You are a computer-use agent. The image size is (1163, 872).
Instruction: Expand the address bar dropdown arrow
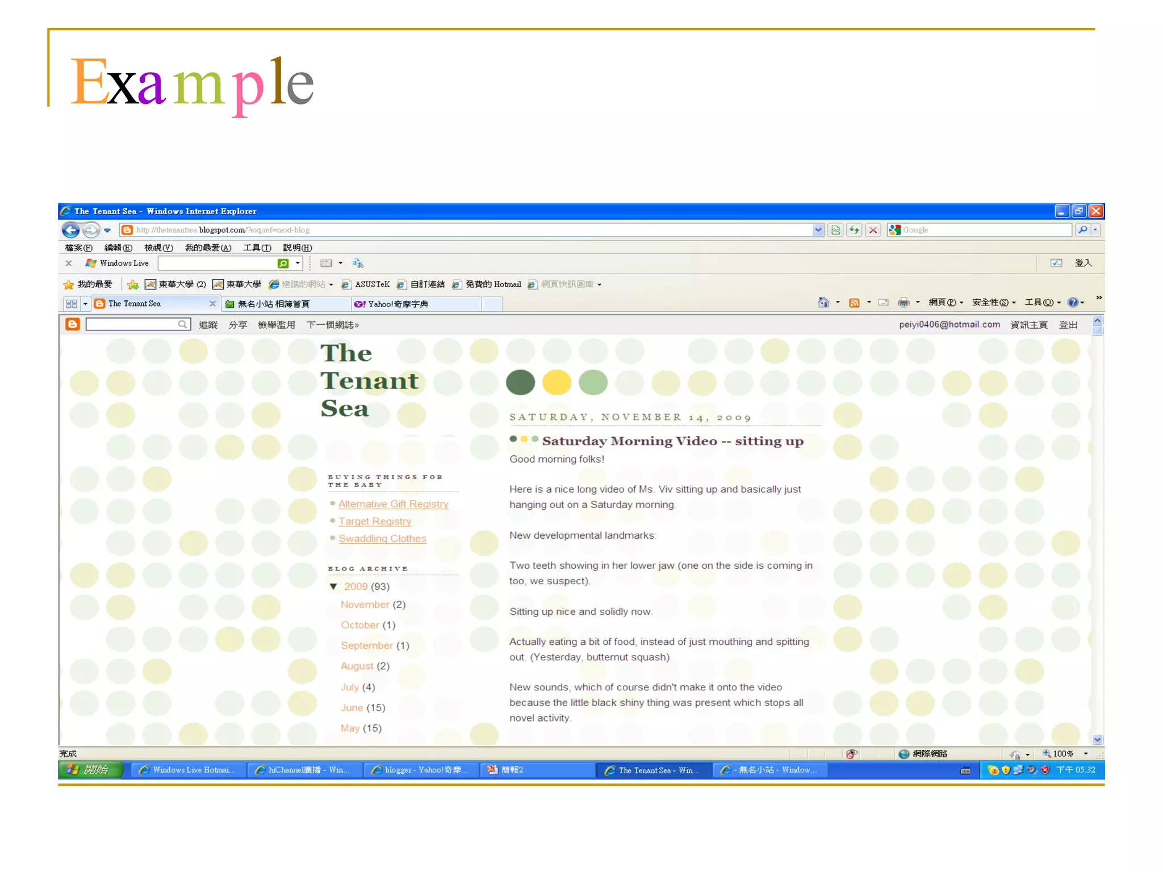[818, 230]
